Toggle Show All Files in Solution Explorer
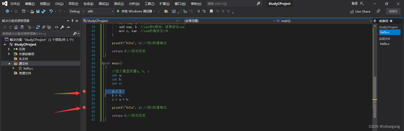The width and height of the screenshot is (404, 131). [x=49, y=27]
